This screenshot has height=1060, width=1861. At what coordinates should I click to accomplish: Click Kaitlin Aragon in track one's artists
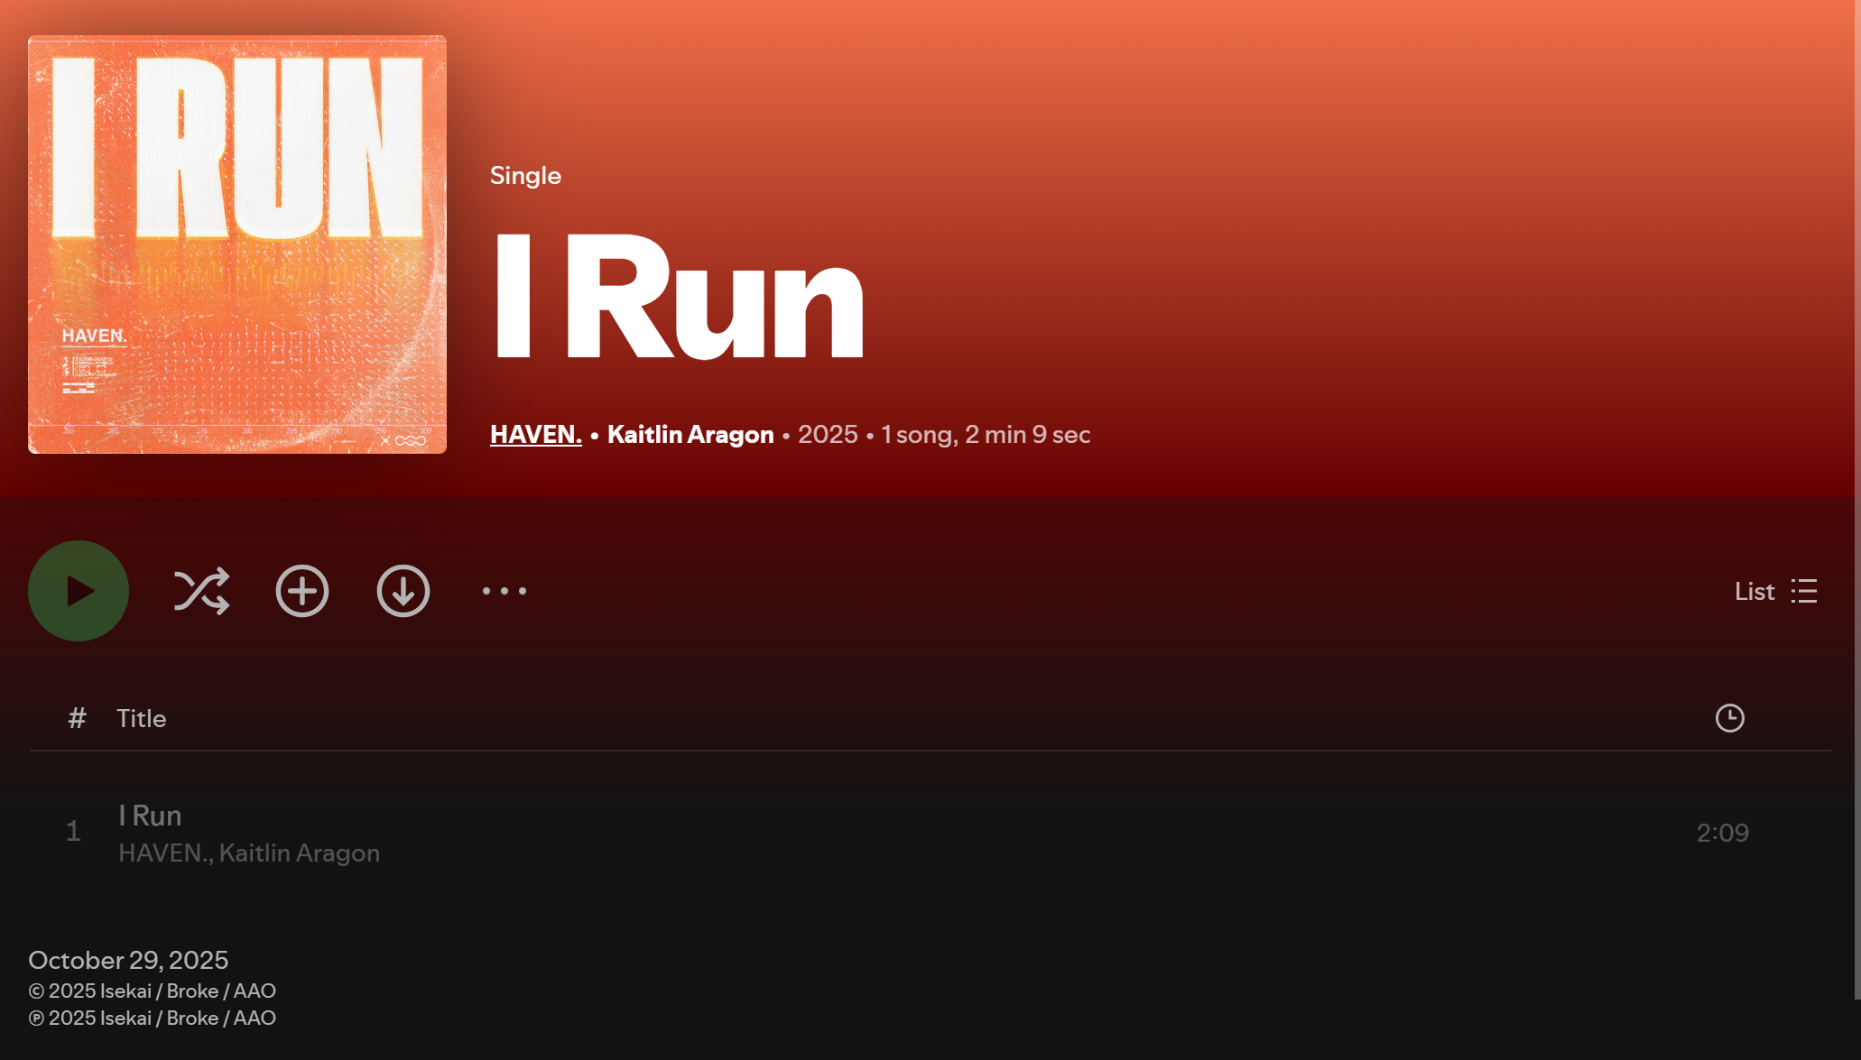click(300, 853)
